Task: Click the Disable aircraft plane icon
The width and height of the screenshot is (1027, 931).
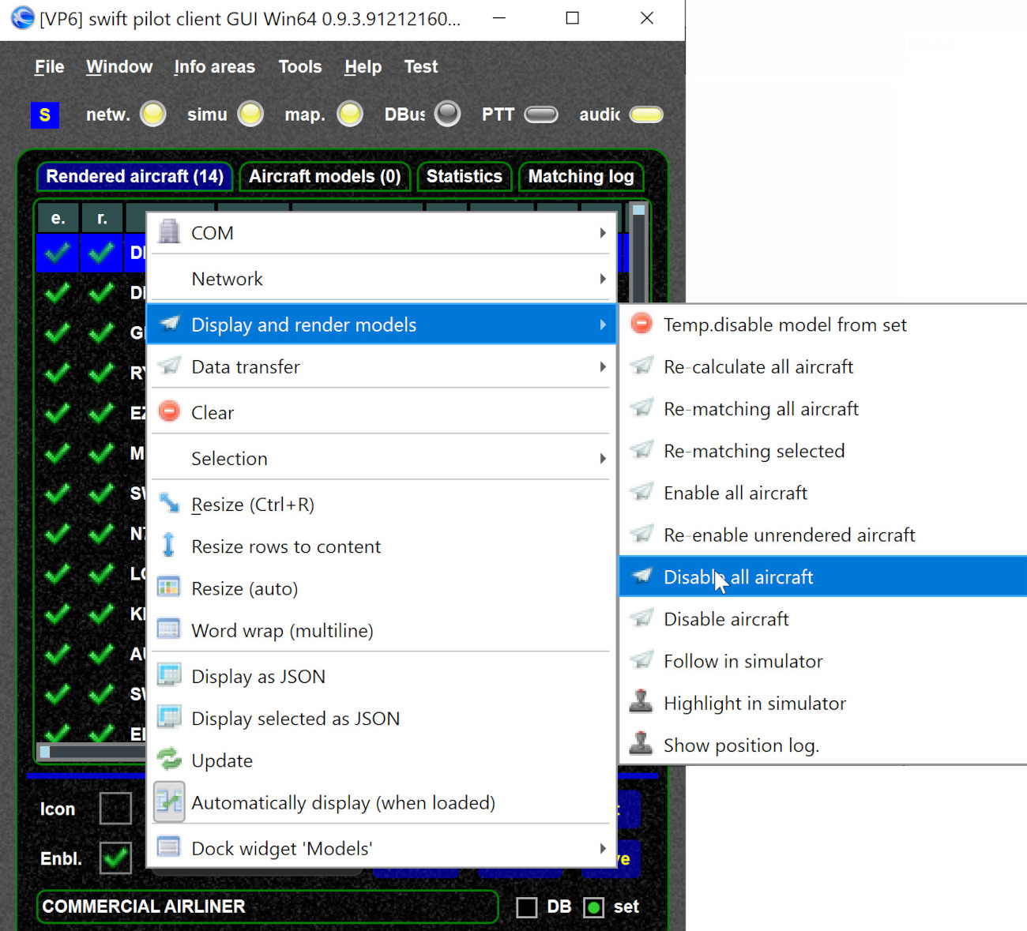Action: click(x=641, y=618)
